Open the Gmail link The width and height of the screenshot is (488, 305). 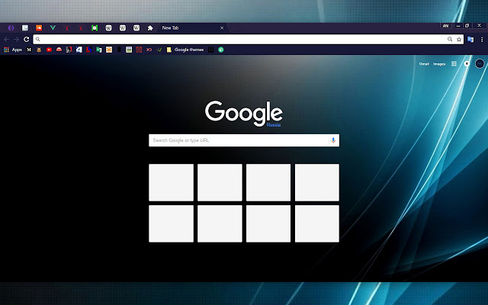click(424, 64)
